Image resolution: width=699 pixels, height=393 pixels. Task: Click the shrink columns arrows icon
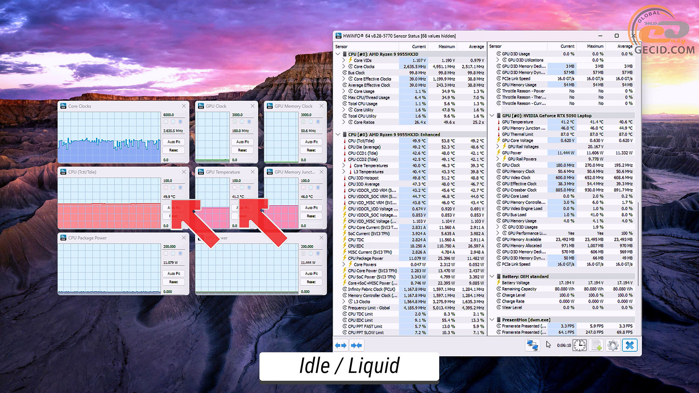click(x=356, y=345)
